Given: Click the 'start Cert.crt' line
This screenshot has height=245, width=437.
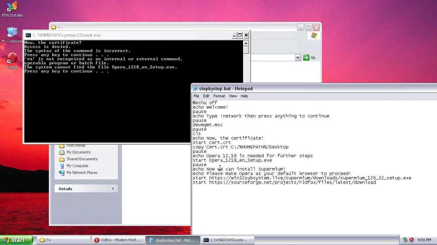Looking at the screenshot, I should tap(212, 142).
